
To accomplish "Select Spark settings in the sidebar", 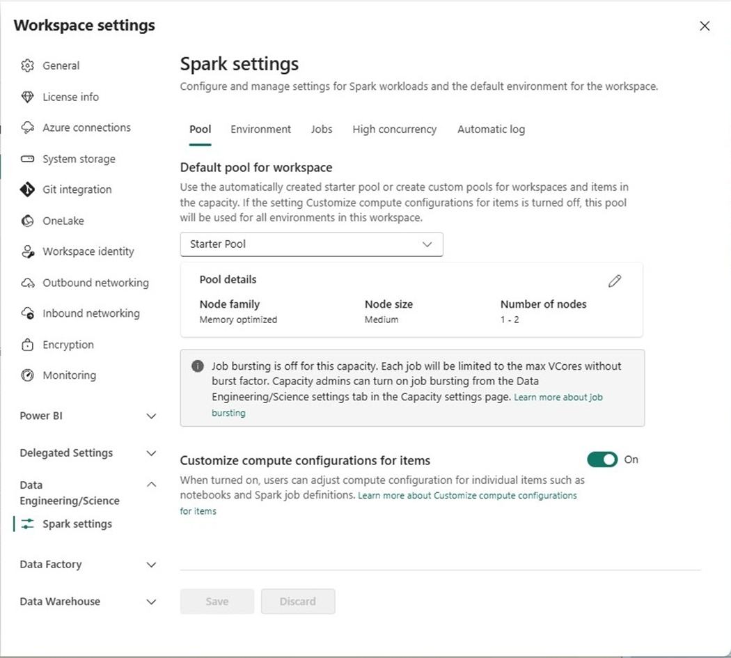I will 77,524.
